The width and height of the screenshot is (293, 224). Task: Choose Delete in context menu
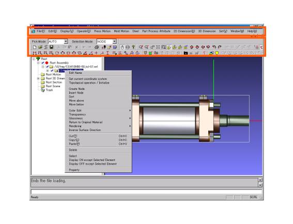(x=99, y=150)
